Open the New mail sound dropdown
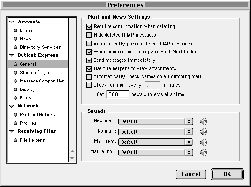This screenshot has height=187, width=251. tap(156, 121)
